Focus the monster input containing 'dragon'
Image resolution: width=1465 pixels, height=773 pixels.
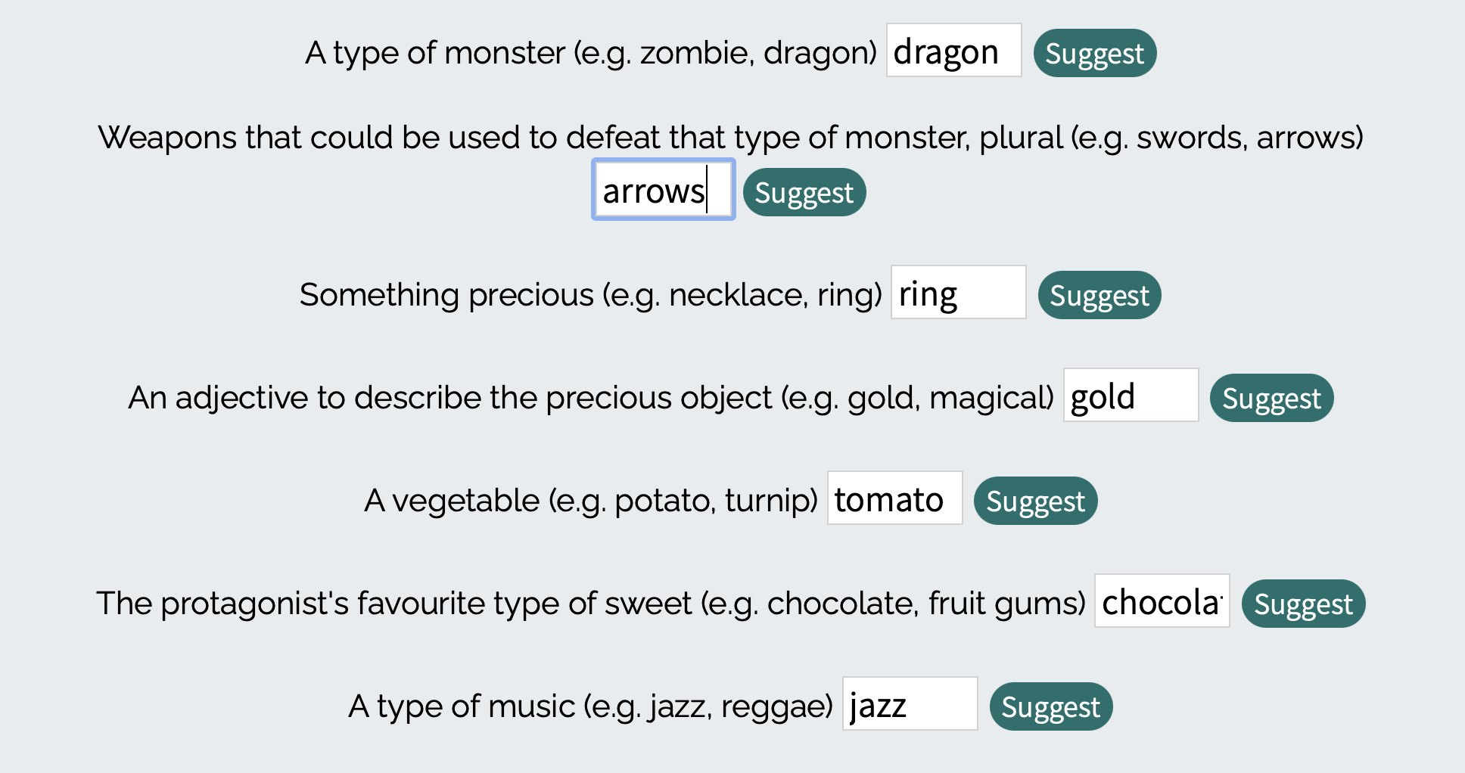[953, 51]
